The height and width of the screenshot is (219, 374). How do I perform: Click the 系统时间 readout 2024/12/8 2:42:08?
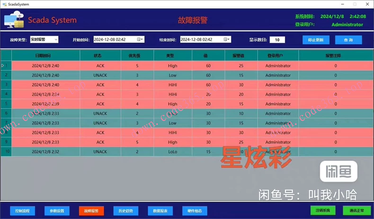click(343, 17)
